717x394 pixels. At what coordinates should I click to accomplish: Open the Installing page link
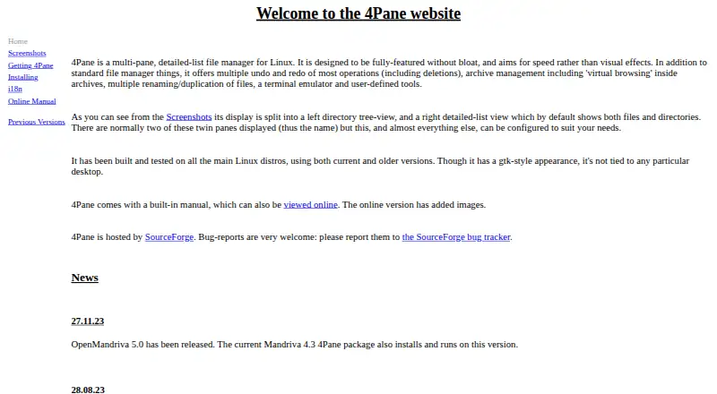click(x=23, y=77)
